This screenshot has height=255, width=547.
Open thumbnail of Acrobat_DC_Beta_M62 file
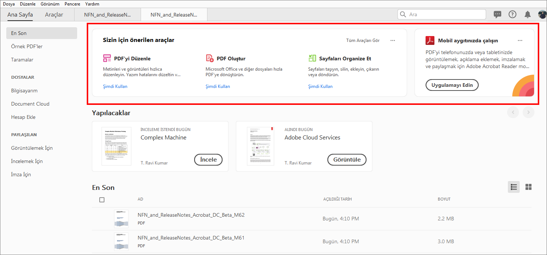click(x=121, y=219)
